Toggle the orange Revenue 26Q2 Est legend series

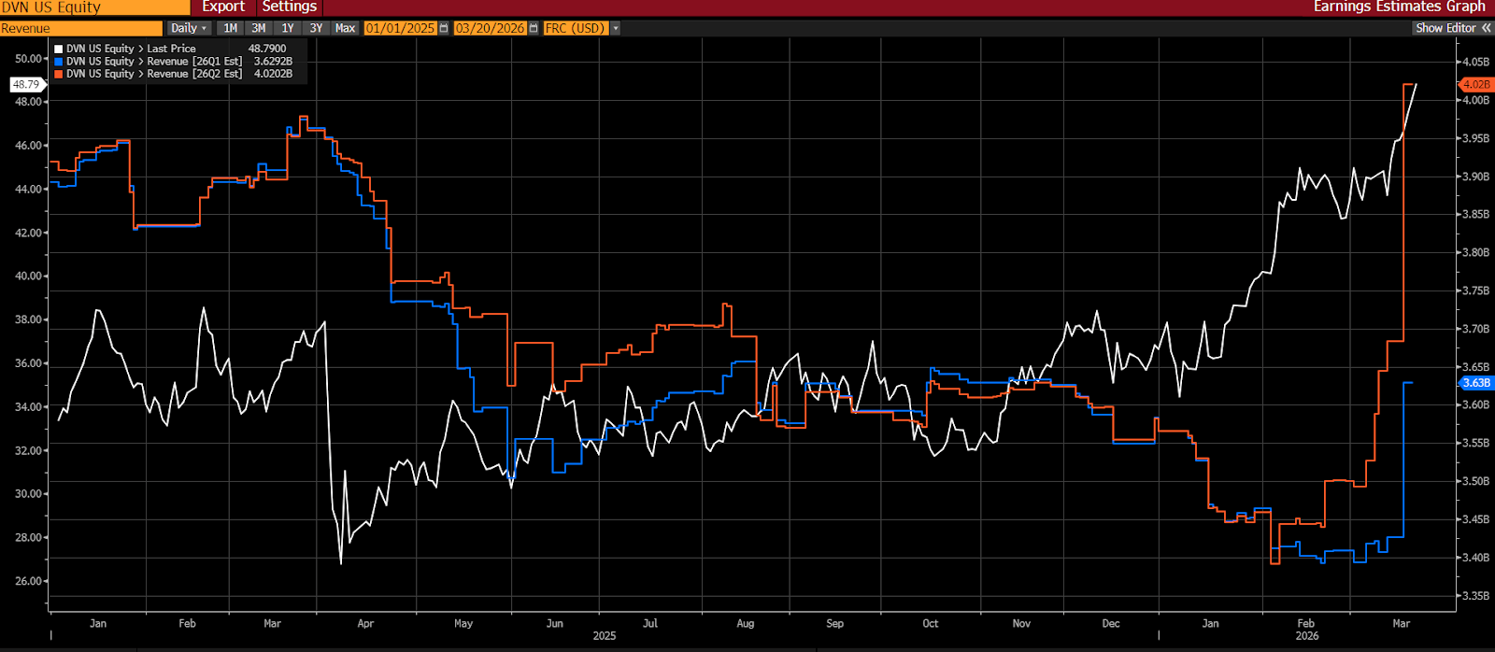59,74
